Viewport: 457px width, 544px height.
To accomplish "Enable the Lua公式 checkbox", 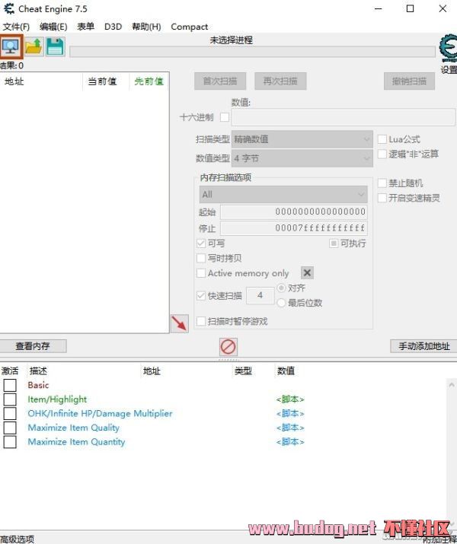I will 382,139.
